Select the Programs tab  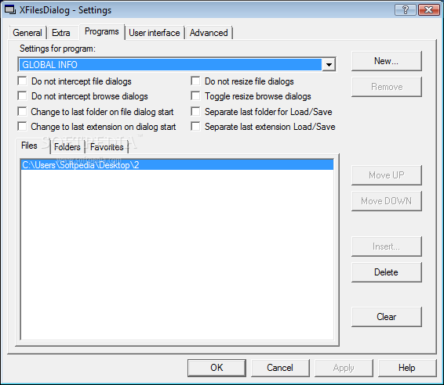(102, 31)
